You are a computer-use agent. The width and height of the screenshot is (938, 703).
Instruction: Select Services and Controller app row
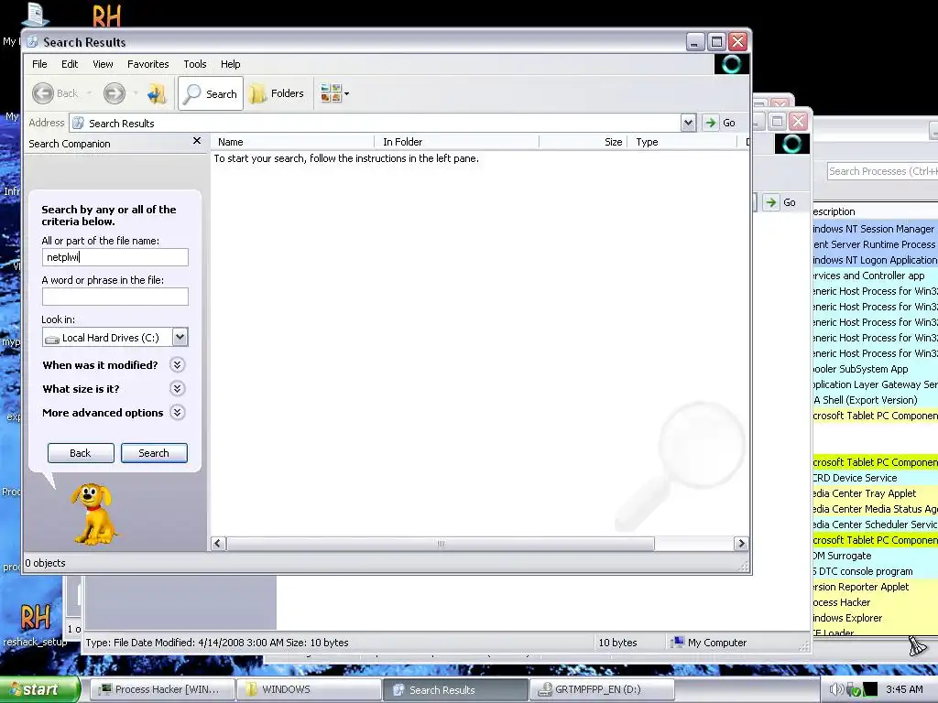tap(875, 275)
